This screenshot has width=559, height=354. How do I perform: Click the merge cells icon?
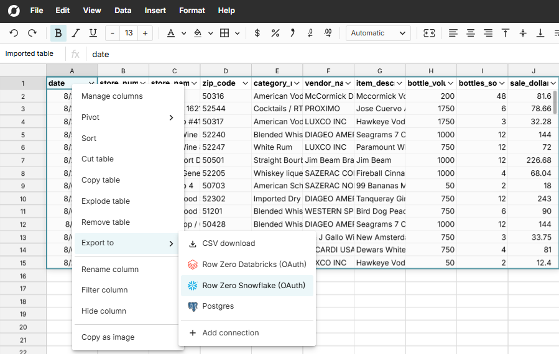click(429, 33)
